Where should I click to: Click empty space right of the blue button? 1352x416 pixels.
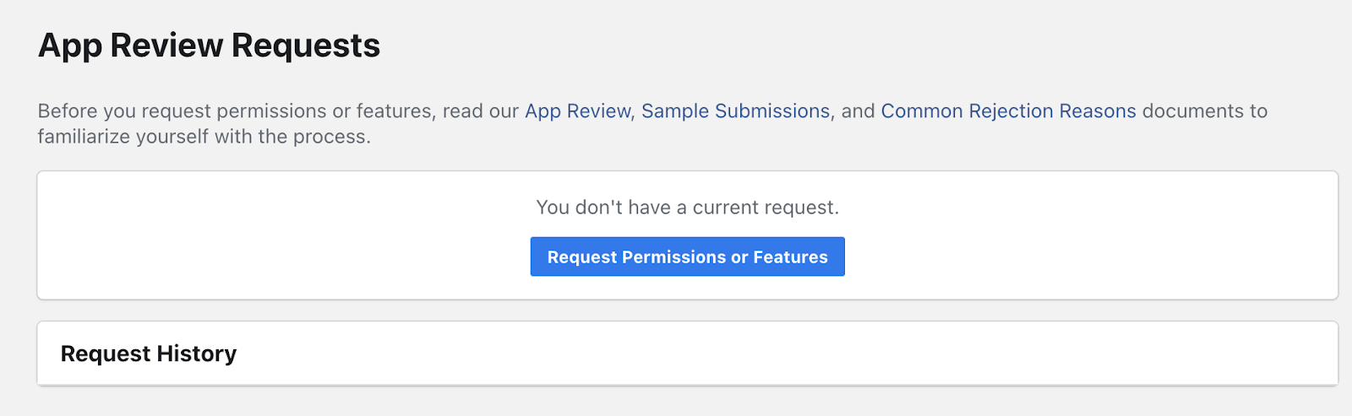[1090, 257]
